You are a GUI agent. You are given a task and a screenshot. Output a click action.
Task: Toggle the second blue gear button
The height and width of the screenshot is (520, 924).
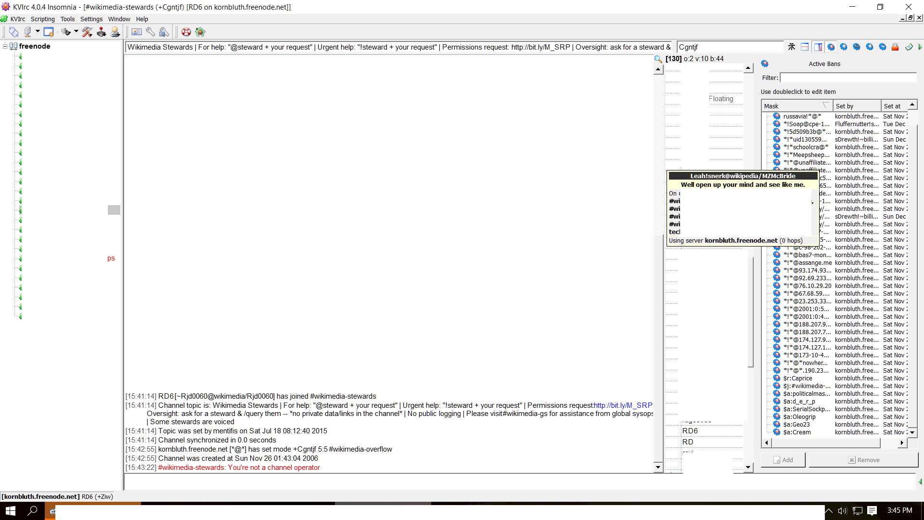(844, 47)
